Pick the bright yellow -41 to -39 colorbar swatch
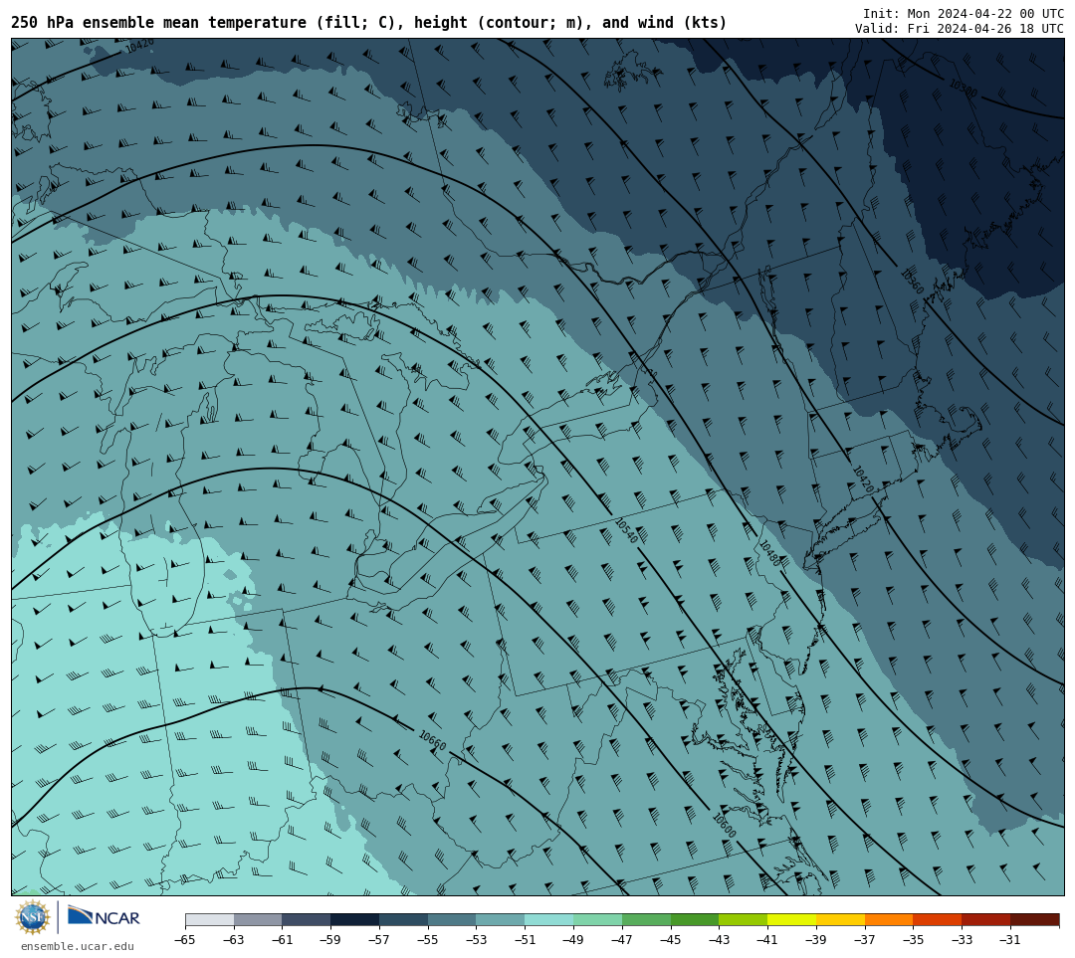Screen dimensions: 1075x958 point(792,920)
